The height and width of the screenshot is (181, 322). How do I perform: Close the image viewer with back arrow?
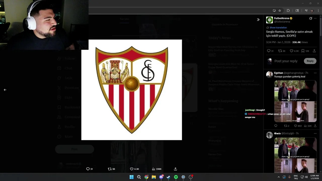pos(5,90)
